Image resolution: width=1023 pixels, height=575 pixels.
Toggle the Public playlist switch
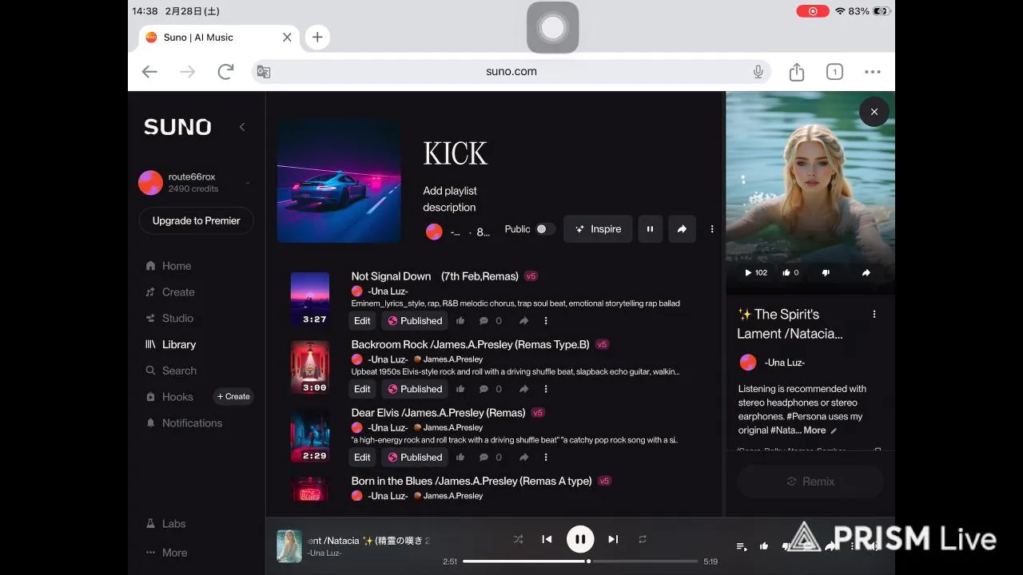544,229
